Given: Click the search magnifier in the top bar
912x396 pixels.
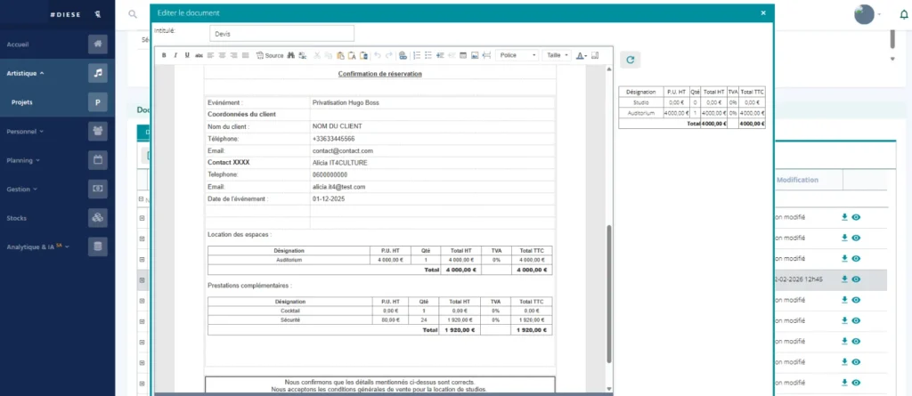Looking at the screenshot, I should coord(134,14).
